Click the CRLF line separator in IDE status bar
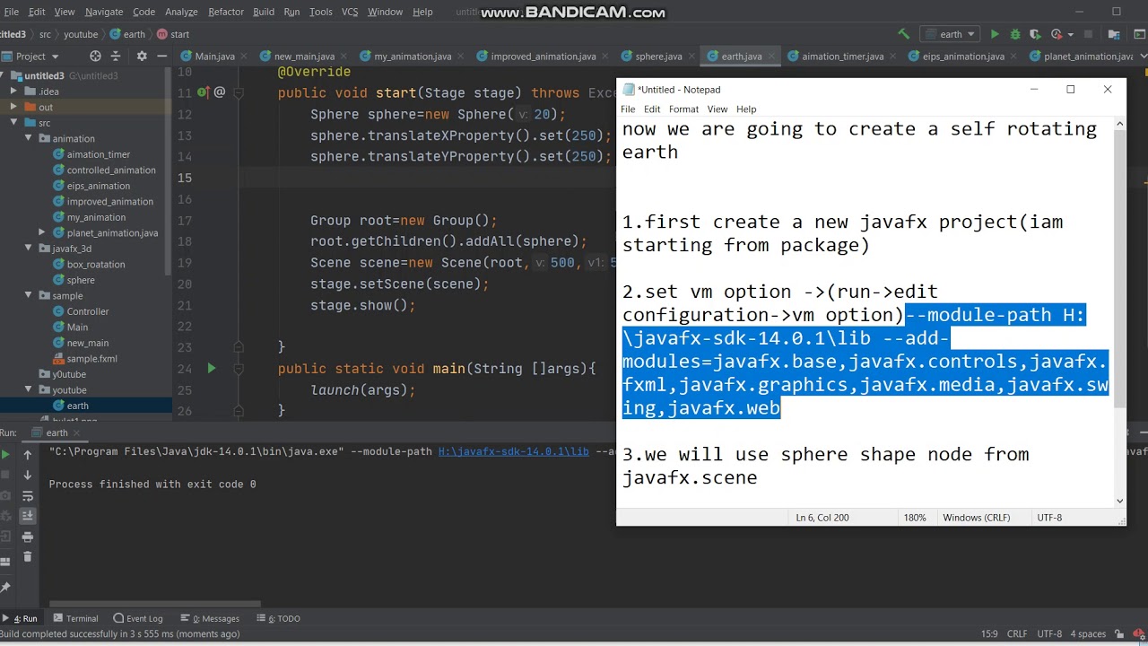This screenshot has height=646, width=1148. pyautogui.click(x=1017, y=633)
